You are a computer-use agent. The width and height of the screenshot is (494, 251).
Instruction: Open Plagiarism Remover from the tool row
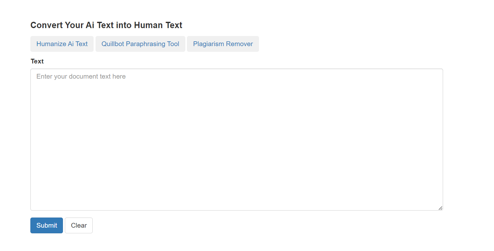[x=223, y=44]
